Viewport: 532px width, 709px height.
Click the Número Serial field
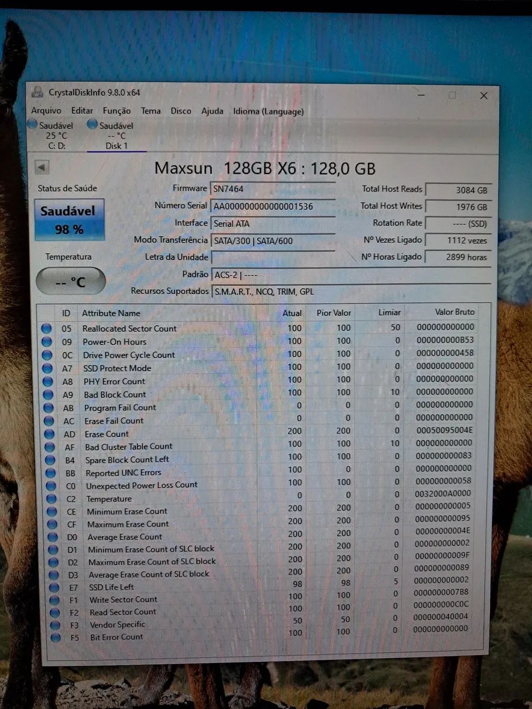point(273,206)
